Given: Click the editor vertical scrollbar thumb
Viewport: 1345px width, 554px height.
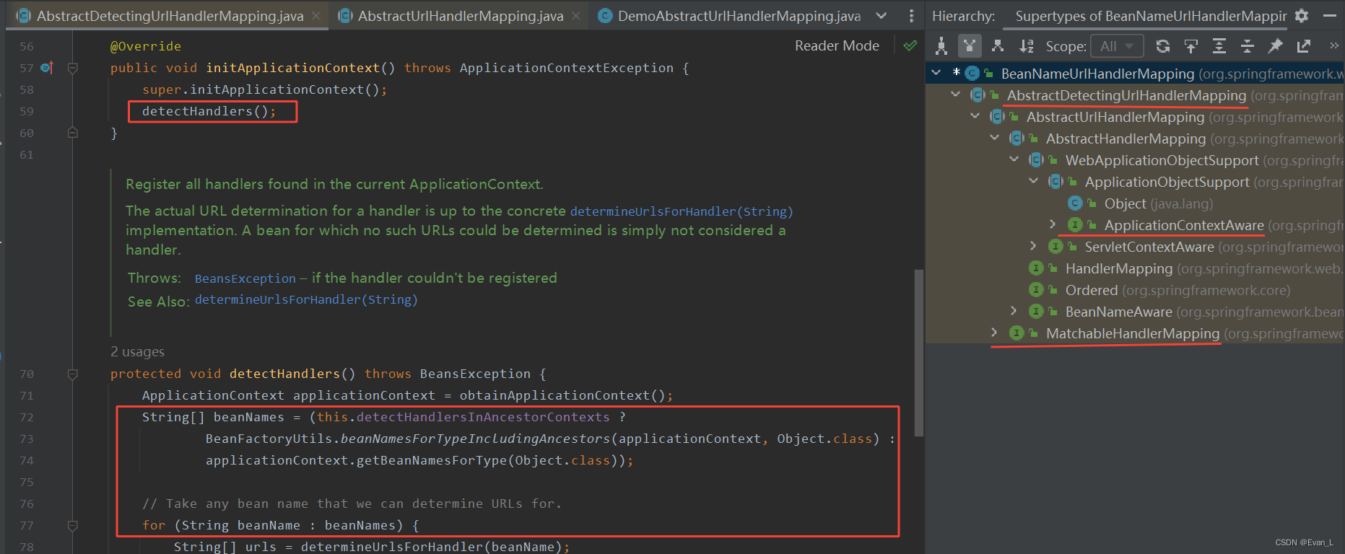Looking at the screenshot, I should tap(918, 353).
